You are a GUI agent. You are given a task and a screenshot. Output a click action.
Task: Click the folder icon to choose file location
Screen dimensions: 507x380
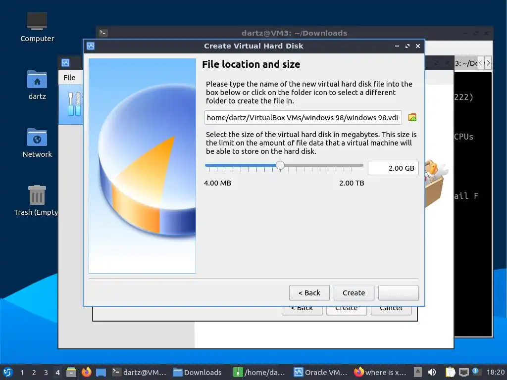coord(412,118)
